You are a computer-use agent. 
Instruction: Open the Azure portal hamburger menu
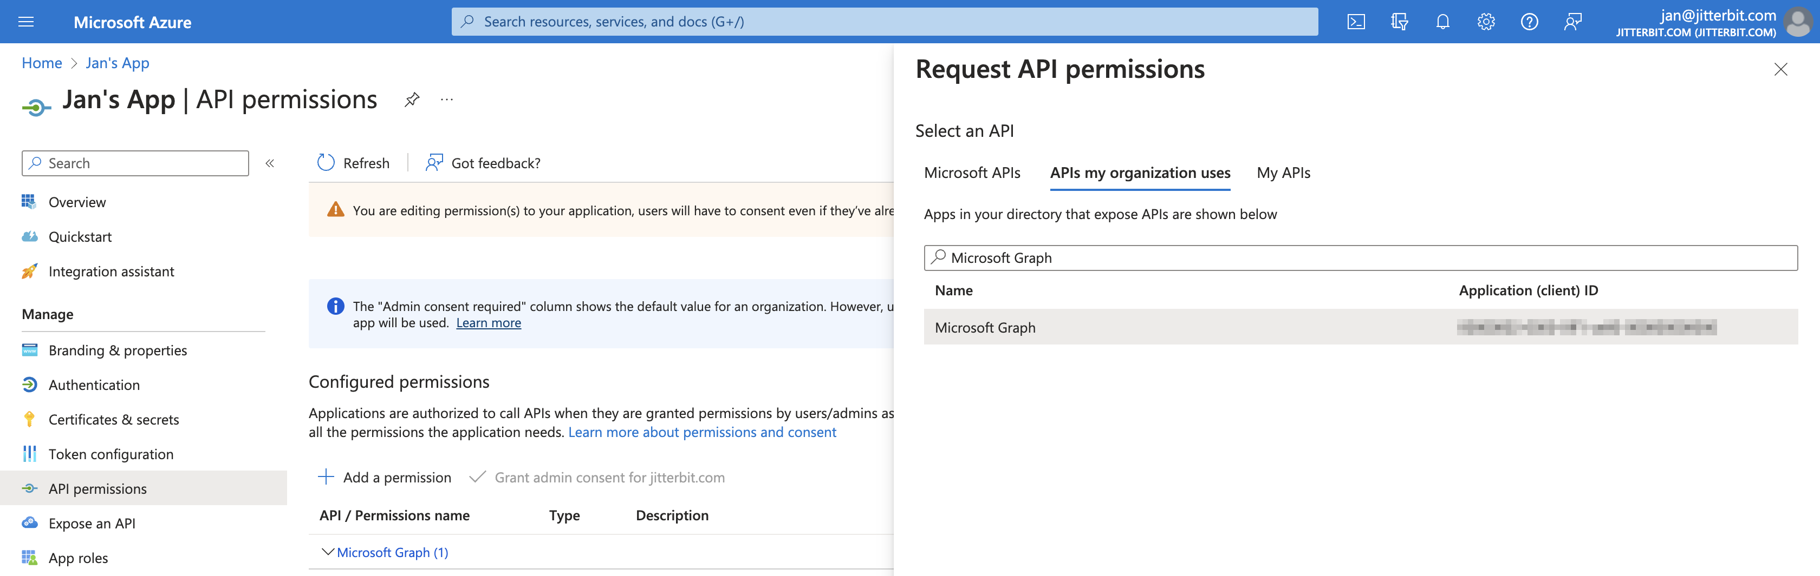click(26, 22)
